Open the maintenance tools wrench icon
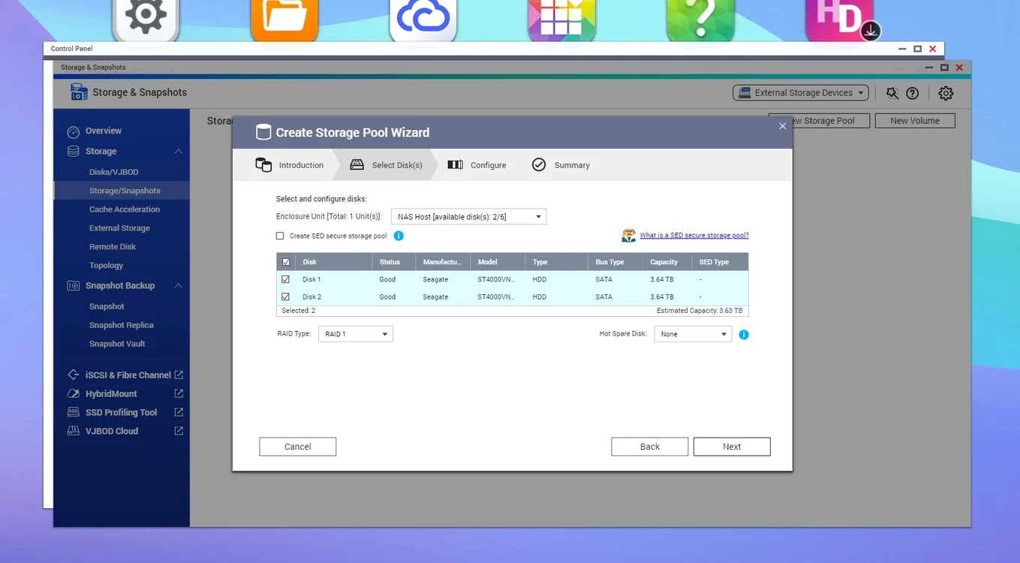Screen dimensions: 1020x563 click(x=892, y=93)
